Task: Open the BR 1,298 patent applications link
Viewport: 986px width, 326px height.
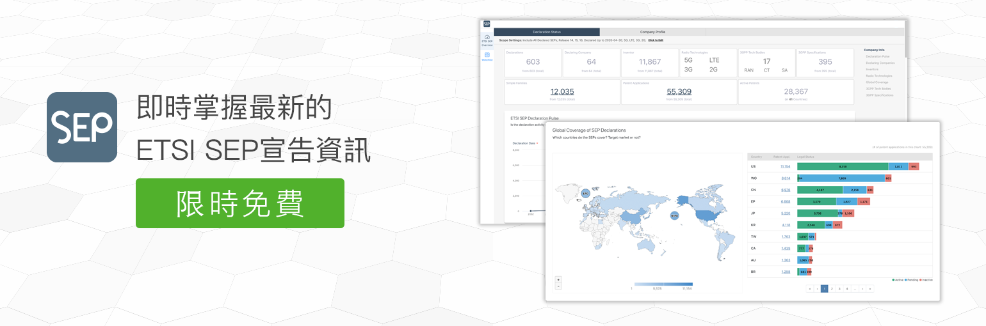Action: point(786,272)
